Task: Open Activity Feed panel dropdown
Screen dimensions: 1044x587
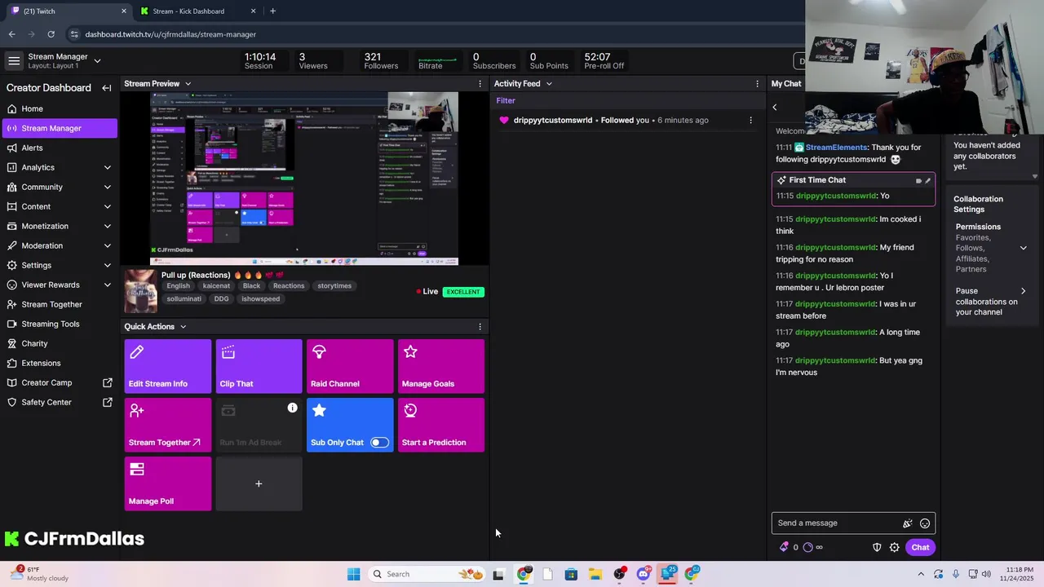Action: 549,84
